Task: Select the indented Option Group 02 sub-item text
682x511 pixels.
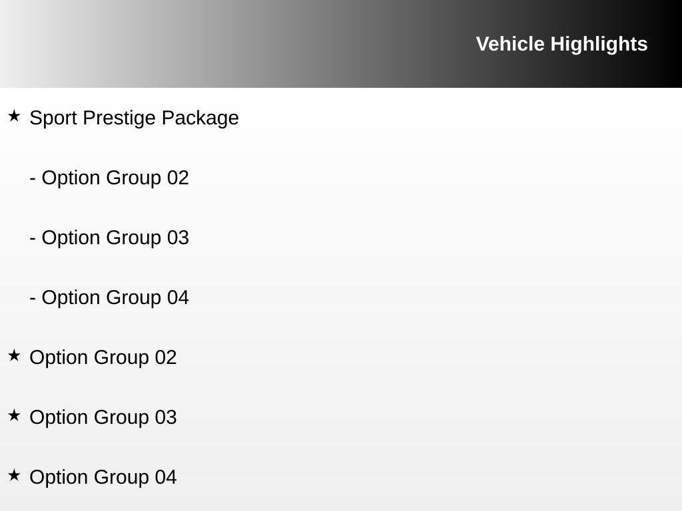Action: point(115,178)
